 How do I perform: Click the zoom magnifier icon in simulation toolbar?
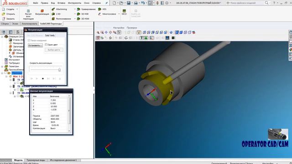[x=98, y=32]
